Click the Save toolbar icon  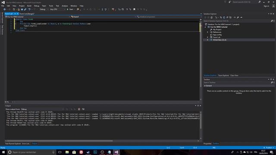click(22, 9)
